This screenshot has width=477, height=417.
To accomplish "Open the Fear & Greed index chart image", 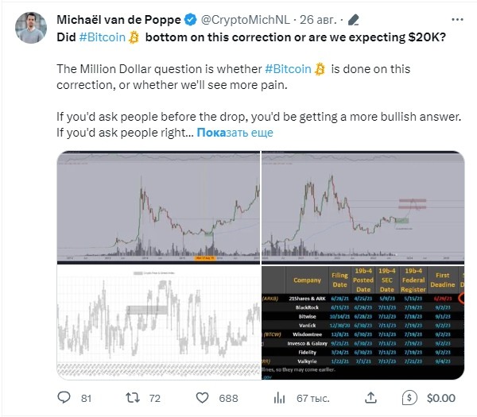I will pyautogui.click(x=158, y=322).
